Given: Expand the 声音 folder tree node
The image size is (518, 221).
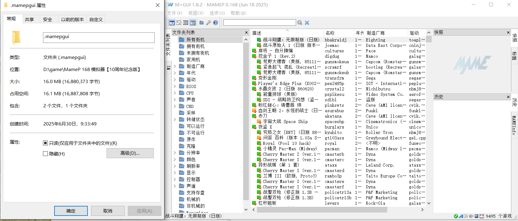Looking at the screenshot, I should (x=175, y=99).
